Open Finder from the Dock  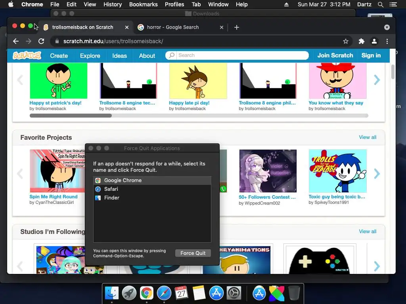pyautogui.click(x=112, y=293)
